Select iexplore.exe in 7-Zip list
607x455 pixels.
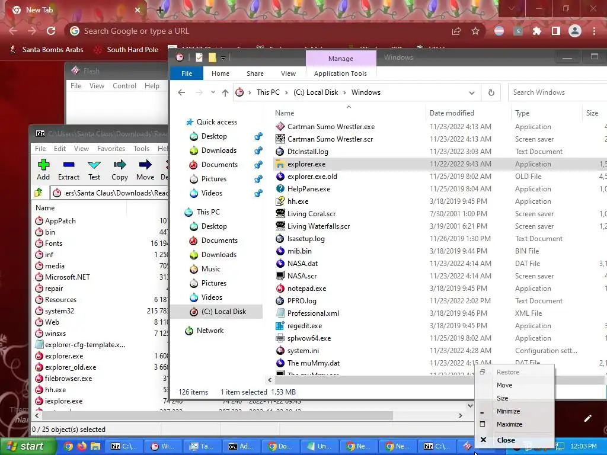tap(63, 401)
